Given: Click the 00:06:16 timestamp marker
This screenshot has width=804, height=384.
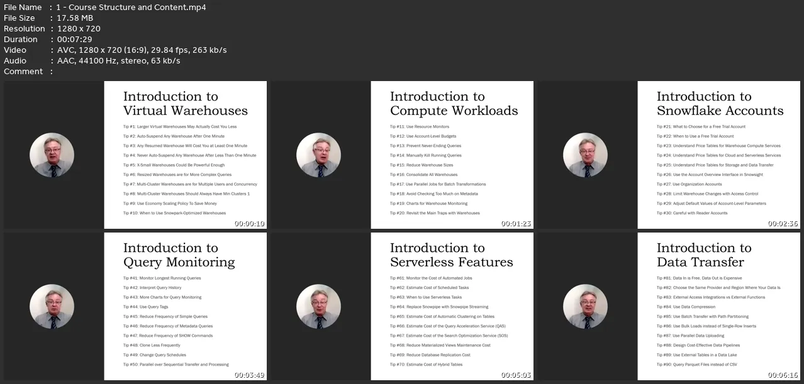Looking at the screenshot, I should coord(783,375).
